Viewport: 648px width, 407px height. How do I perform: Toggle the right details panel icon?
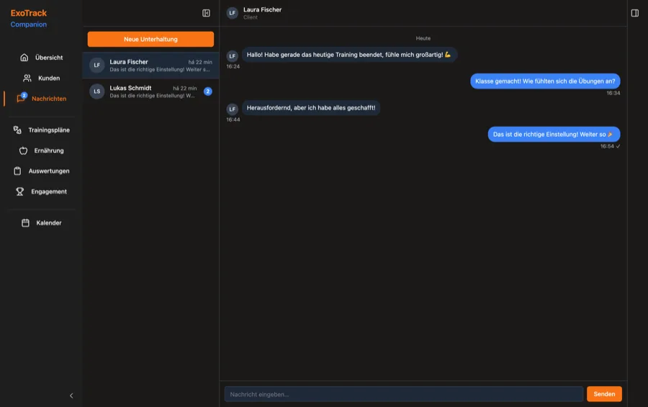tap(635, 13)
